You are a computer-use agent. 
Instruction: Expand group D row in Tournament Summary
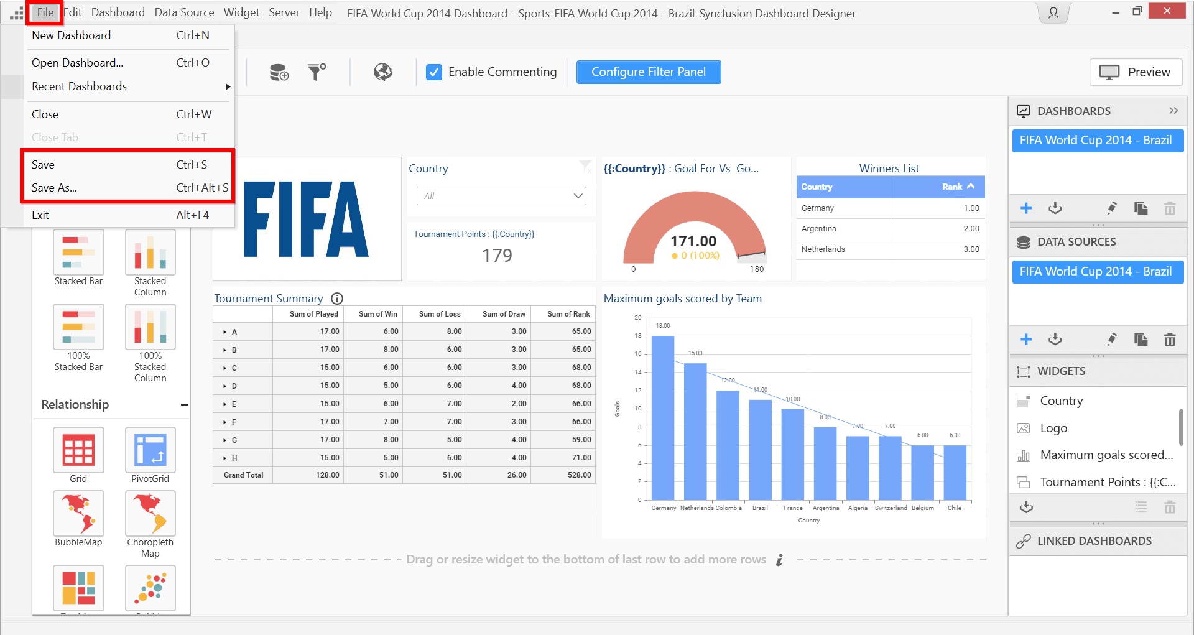coord(224,386)
